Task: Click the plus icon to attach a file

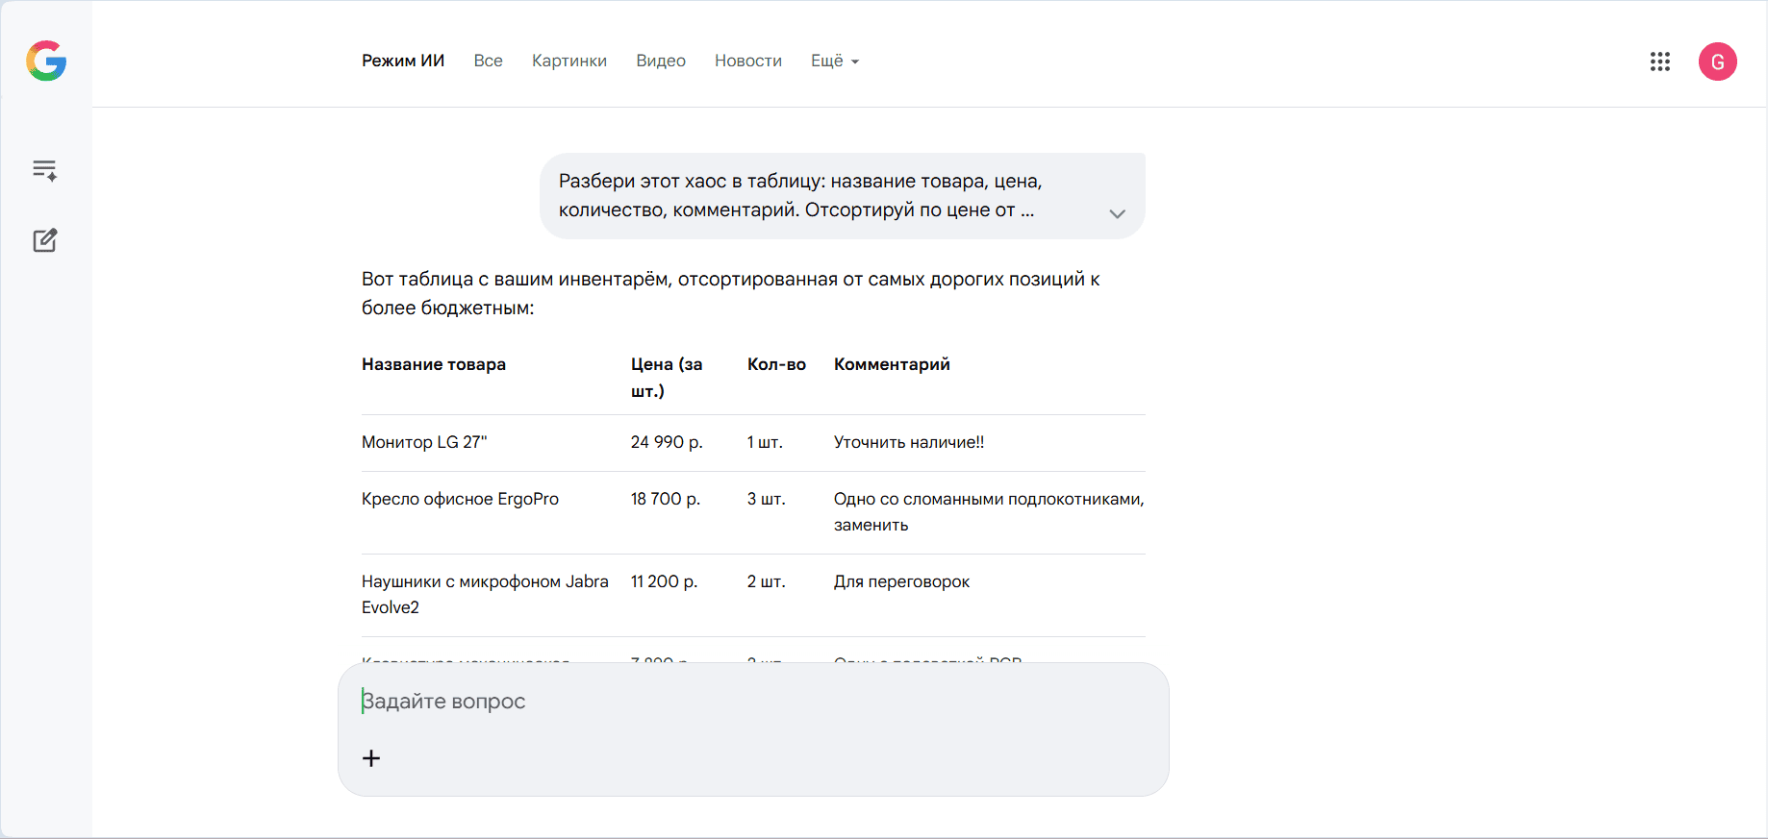Action: pos(371,758)
